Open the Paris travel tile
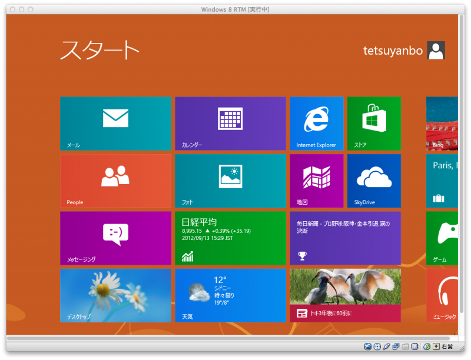 tap(442, 181)
